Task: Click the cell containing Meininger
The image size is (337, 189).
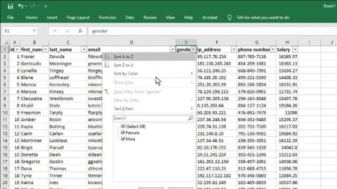Action: coord(68,64)
